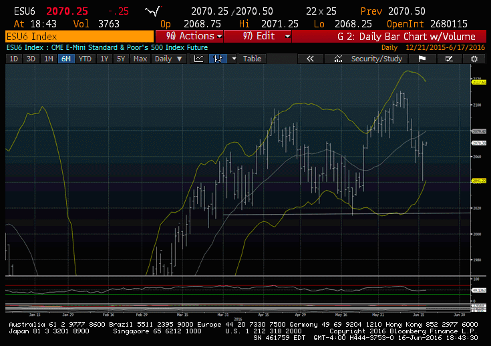Collapse panel with double-left chevron

(x=310, y=59)
